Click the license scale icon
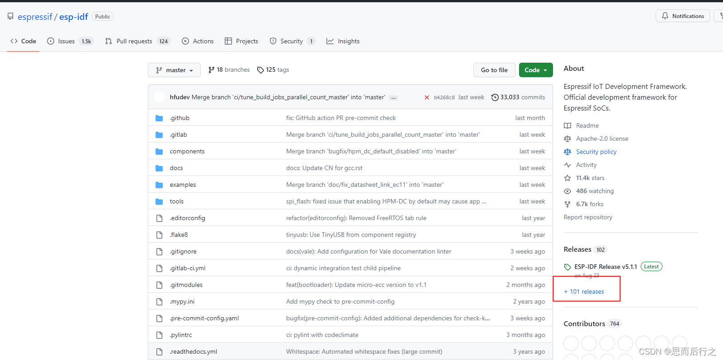Screen dimensions: 723x360 (567, 139)
